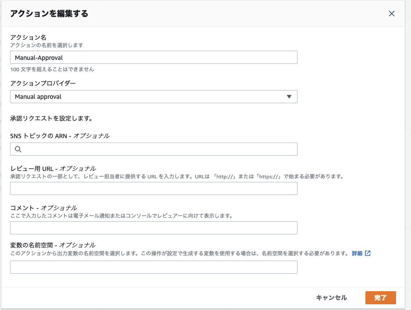Click the アクションプロバイダー label
Image resolution: width=411 pixels, height=310 pixels.
(43, 83)
